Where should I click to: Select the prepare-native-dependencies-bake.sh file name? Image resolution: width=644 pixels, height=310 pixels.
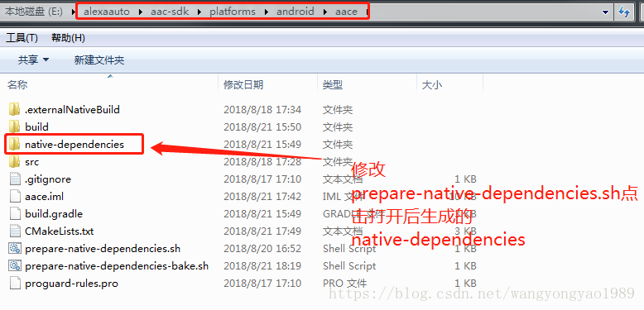(x=117, y=265)
